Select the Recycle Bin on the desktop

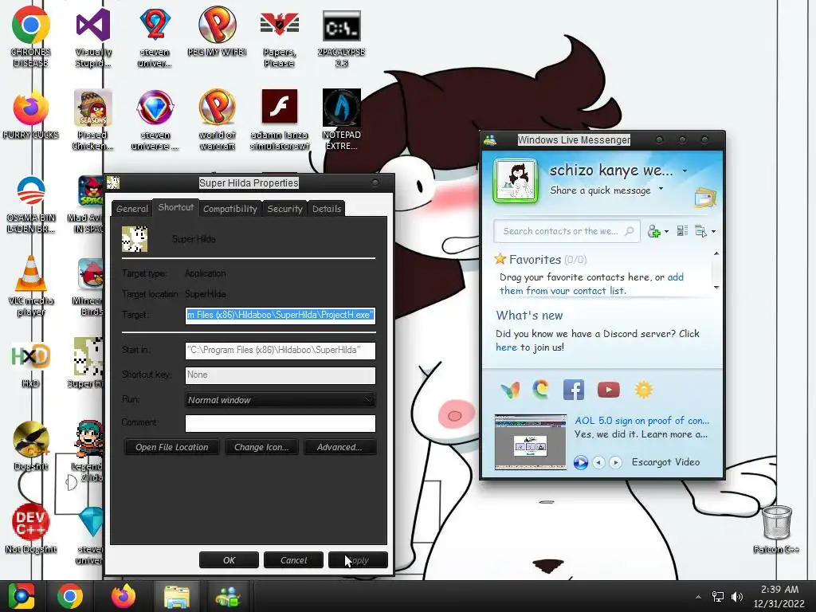coord(776,528)
